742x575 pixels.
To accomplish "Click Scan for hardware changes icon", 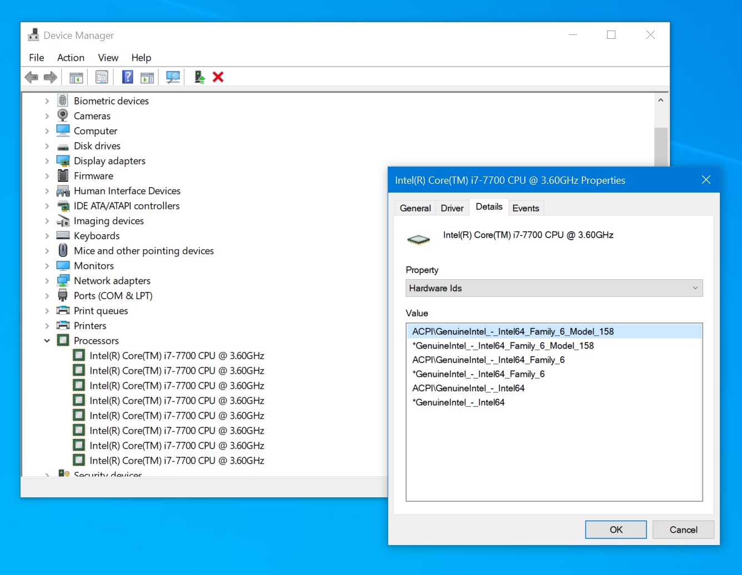I will click(173, 77).
